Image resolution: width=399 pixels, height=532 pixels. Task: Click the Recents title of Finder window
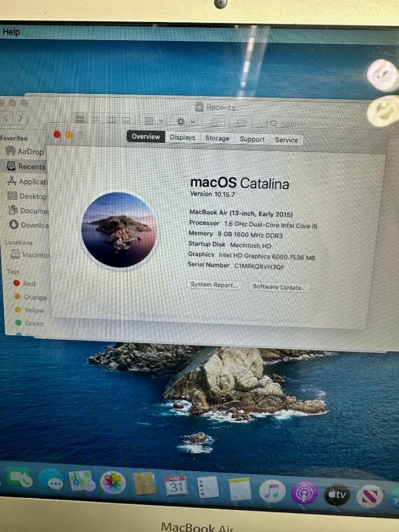click(221, 107)
